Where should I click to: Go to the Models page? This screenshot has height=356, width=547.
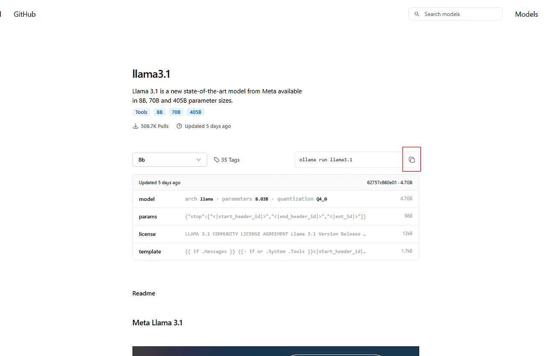pyautogui.click(x=526, y=14)
